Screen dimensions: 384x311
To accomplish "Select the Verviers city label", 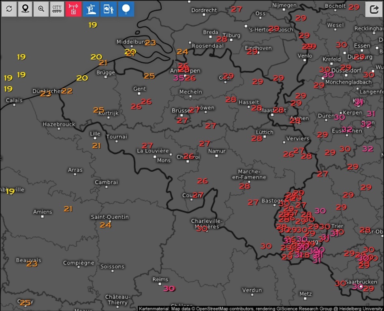I will (x=298, y=138).
